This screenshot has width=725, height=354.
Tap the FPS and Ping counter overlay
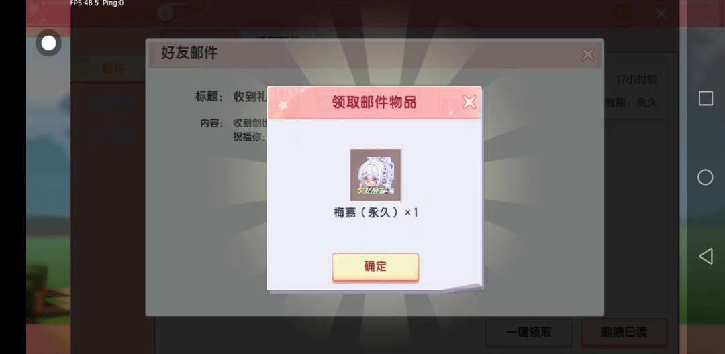[x=97, y=3]
